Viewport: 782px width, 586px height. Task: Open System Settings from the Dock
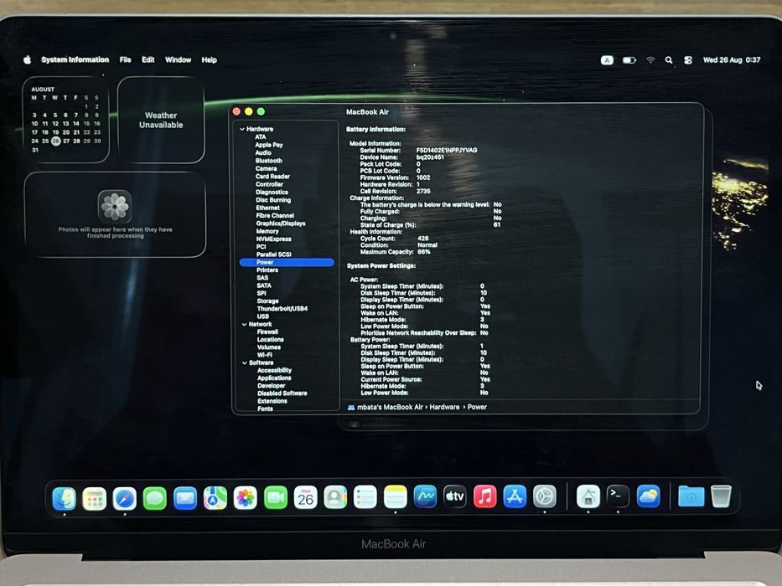click(545, 496)
